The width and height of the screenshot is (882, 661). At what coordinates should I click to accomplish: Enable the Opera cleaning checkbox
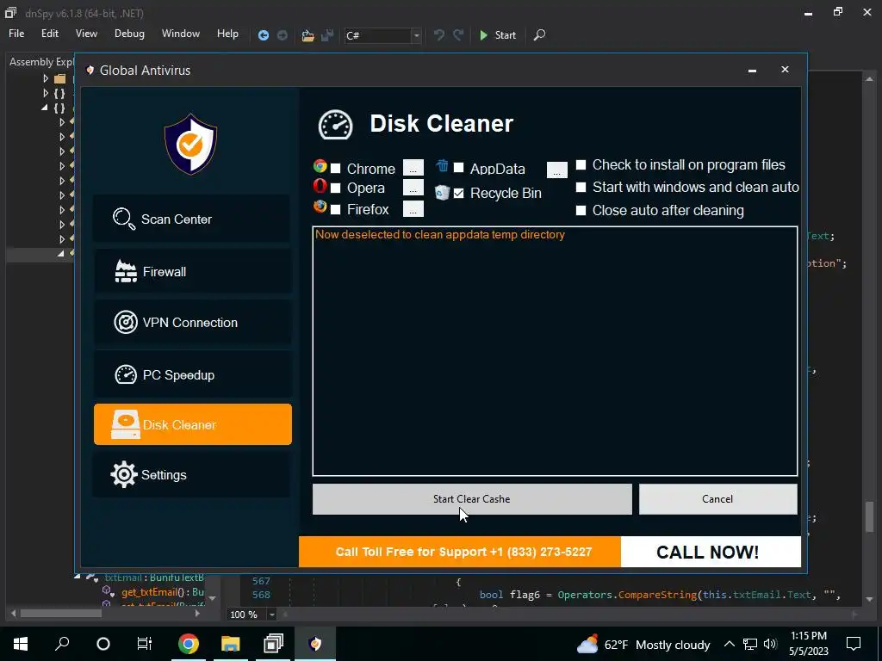click(x=336, y=188)
